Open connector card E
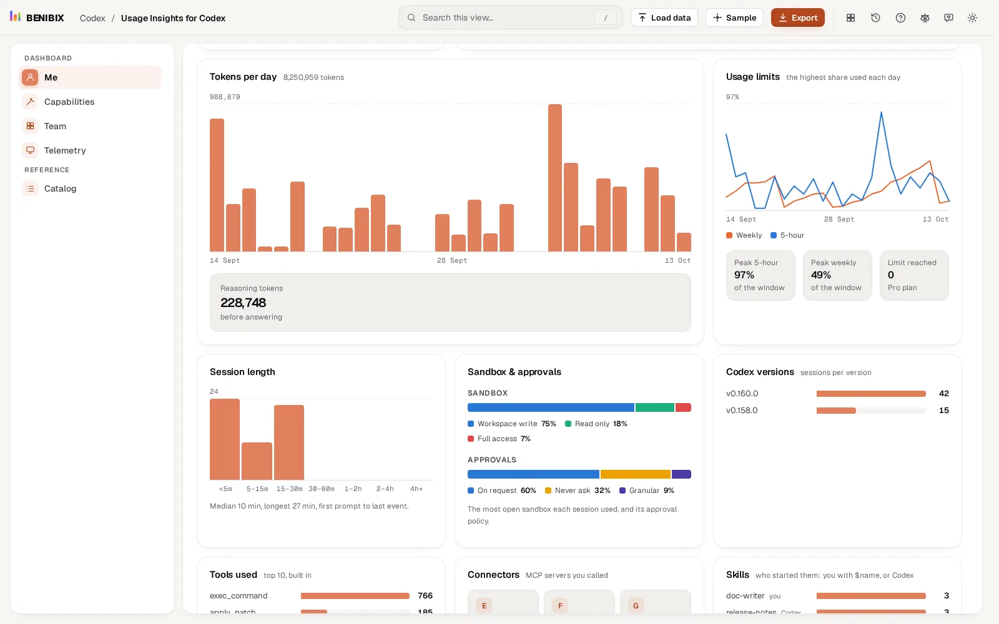Screen dimensions: 999x624 (503, 602)
